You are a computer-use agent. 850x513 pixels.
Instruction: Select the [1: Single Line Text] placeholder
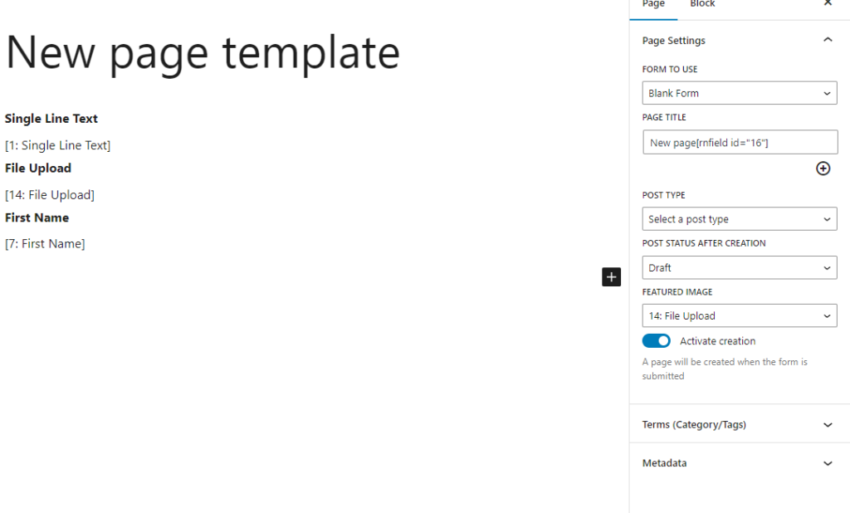(x=58, y=145)
